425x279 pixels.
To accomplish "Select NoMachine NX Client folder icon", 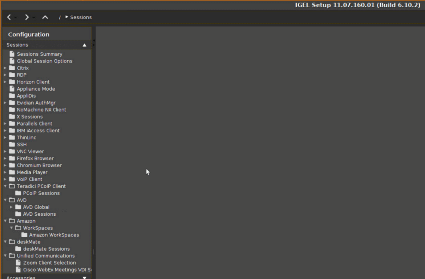I will [x=12, y=109].
